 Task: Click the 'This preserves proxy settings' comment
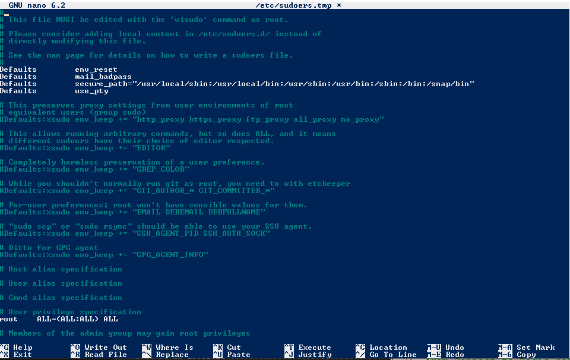[147, 105]
